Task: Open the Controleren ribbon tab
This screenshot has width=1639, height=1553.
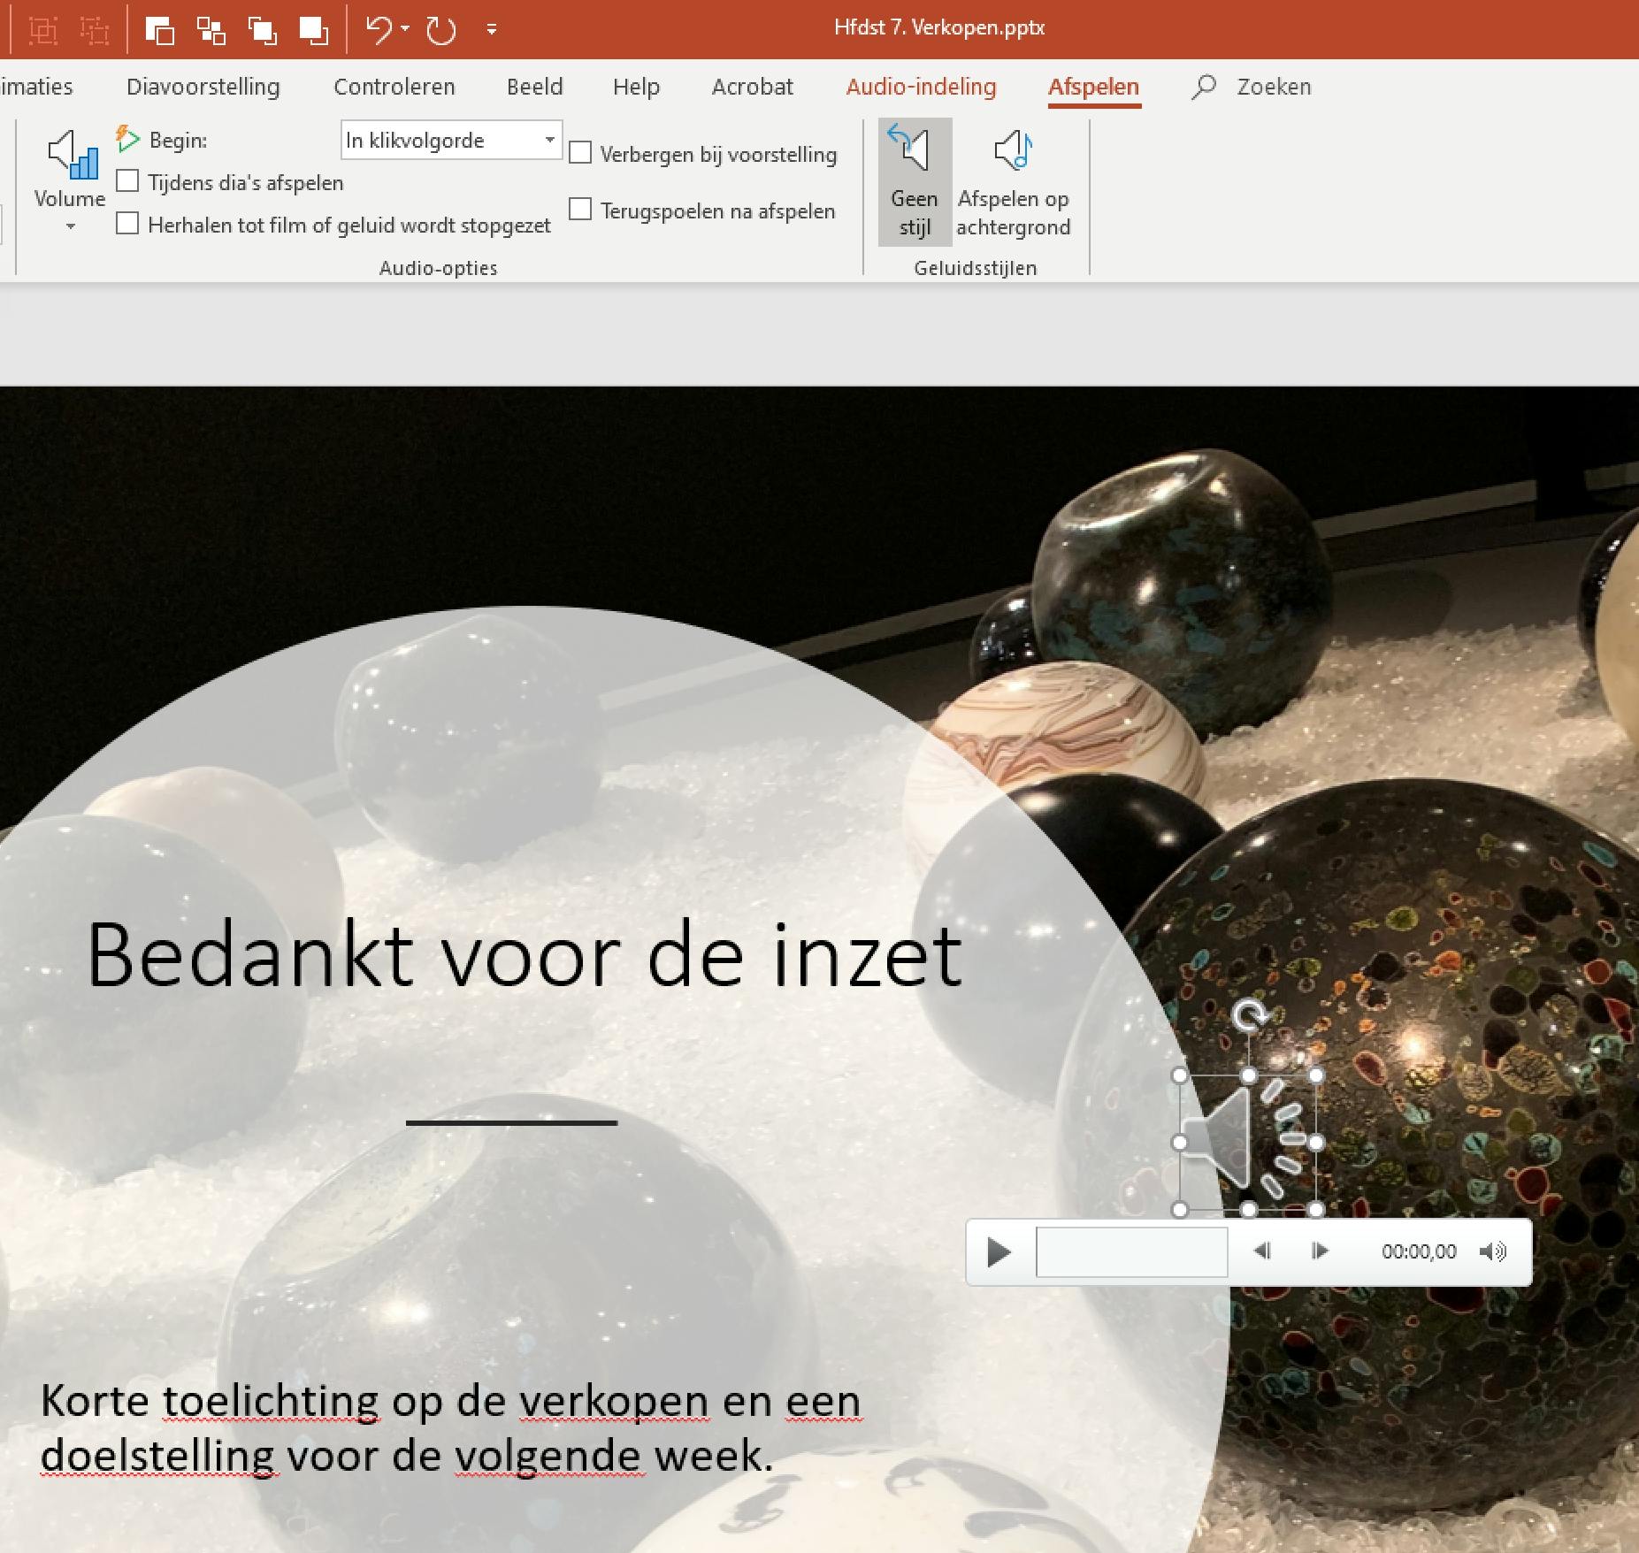Action: tap(394, 87)
